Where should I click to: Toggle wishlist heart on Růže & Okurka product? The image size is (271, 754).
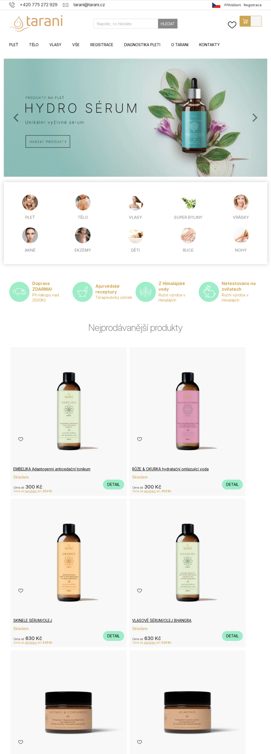point(140,439)
